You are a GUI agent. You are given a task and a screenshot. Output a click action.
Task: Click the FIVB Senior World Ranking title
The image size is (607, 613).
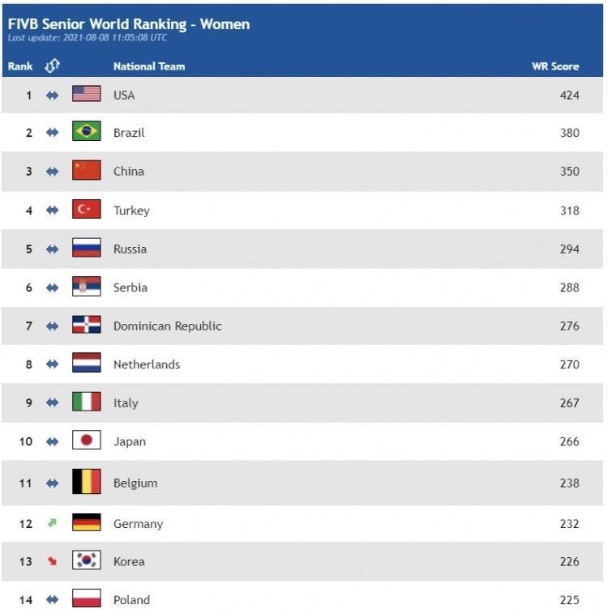[x=129, y=23]
